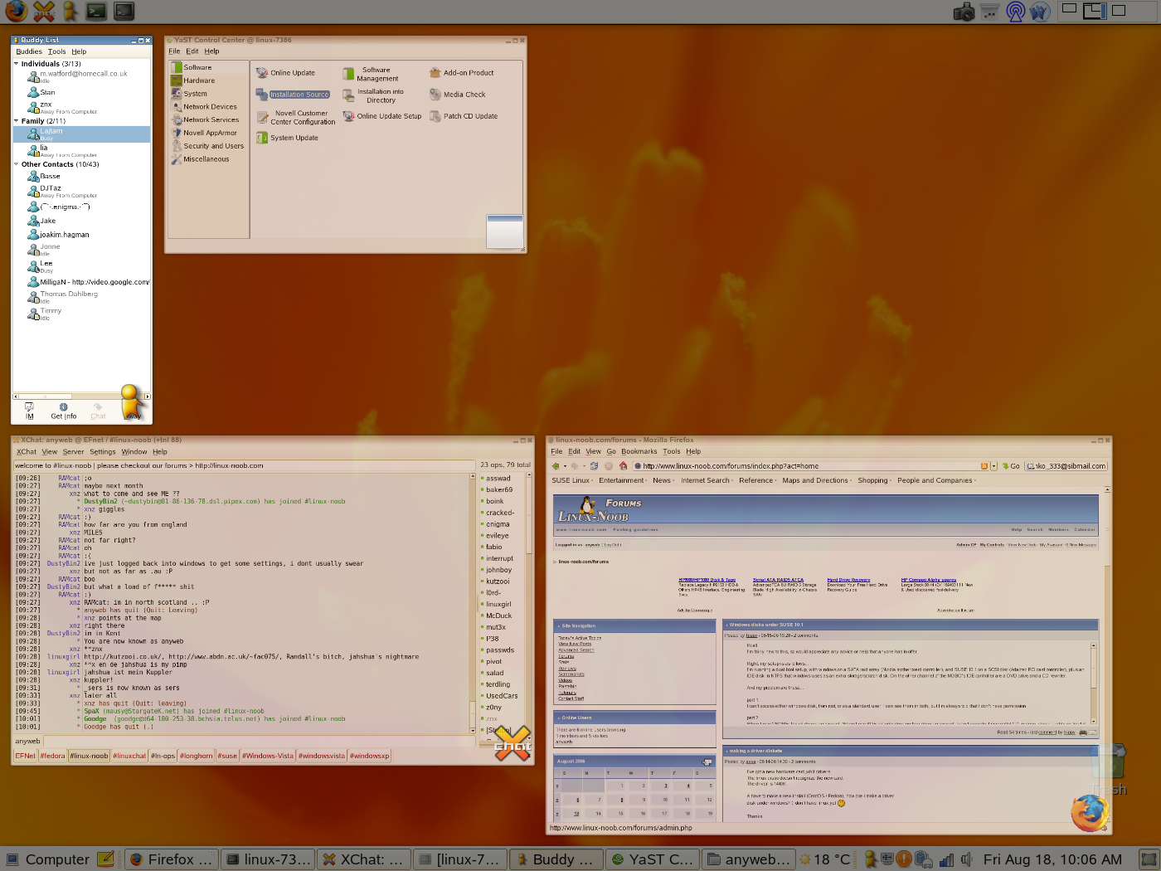Open Buddies menu in Buddy List
Image resolution: width=1161 pixels, height=871 pixels.
point(29,51)
